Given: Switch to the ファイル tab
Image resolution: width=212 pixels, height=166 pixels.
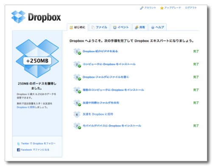Looking at the screenshot, I should 99,27.
